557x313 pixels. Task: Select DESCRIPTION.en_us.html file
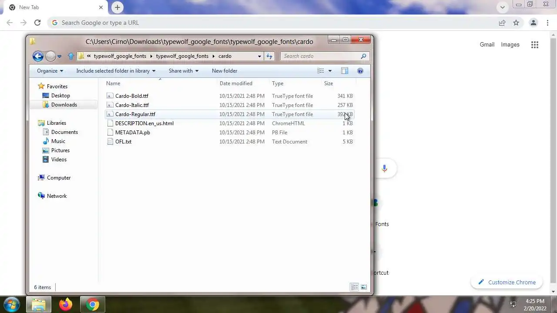(230, 123)
